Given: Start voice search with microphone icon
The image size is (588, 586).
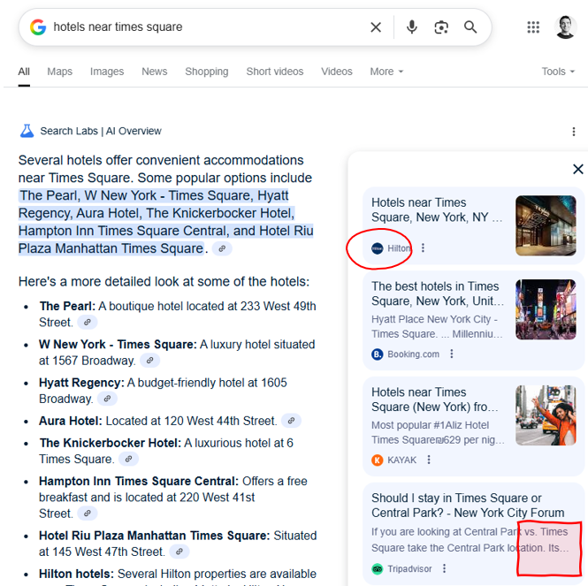Looking at the screenshot, I should tap(412, 27).
